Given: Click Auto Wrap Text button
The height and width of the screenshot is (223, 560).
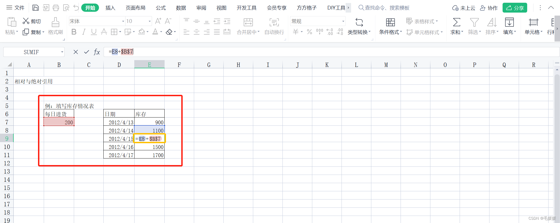Looking at the screenshot, I should point(274,27).
